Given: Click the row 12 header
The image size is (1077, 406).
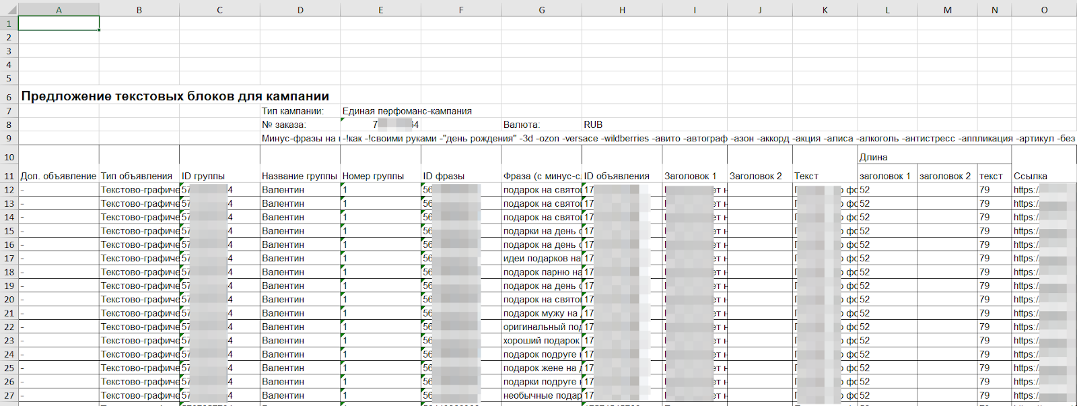Looking at the screenshot, I should [9, 190].
